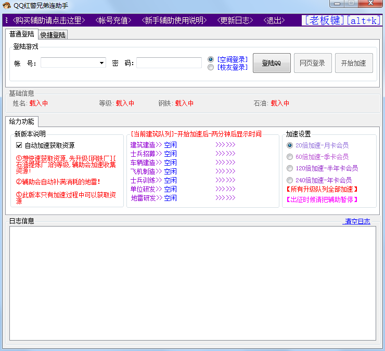Click the 等级: 载入中 info field
385x351 pixels.
117,103
